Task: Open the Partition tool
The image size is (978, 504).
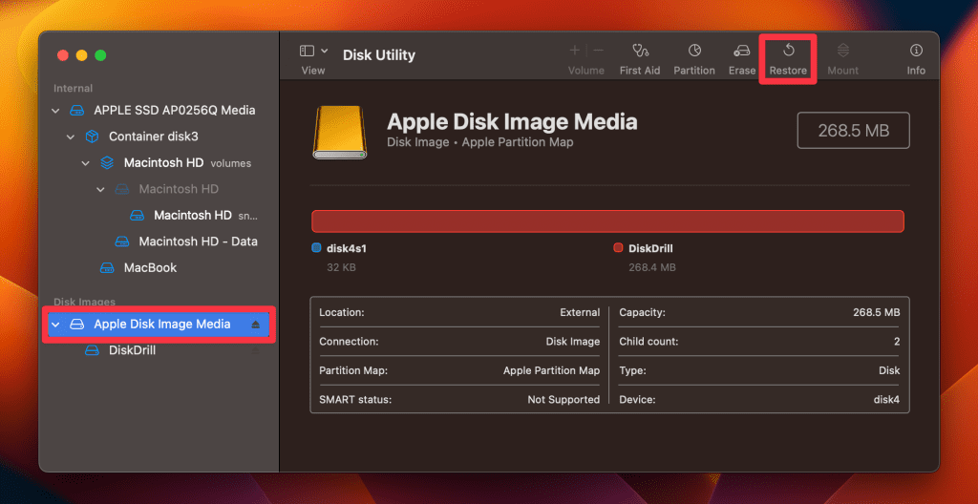Action: (694, 51)
